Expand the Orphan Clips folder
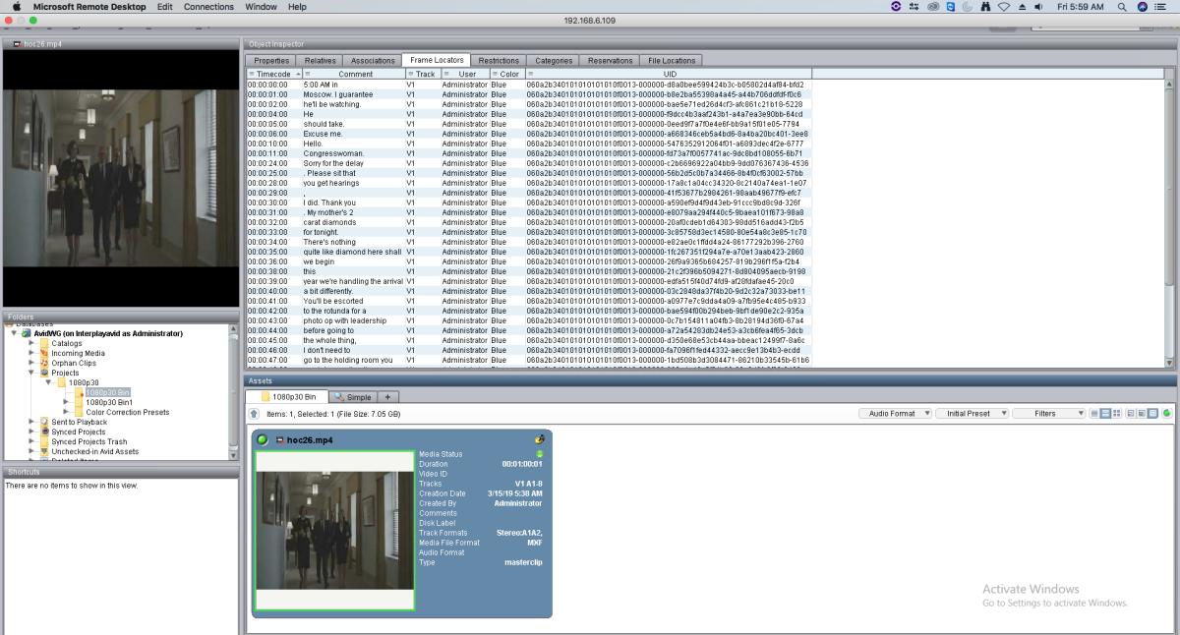The height and width of the screenshot is (635, 1180). [x=32, y=363]
